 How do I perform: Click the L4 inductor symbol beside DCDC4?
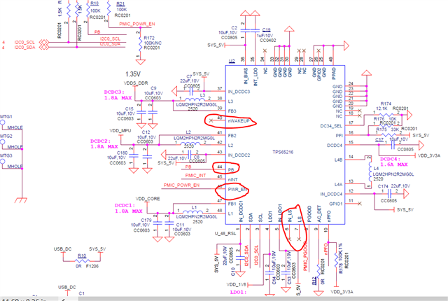tap(370, 172)
